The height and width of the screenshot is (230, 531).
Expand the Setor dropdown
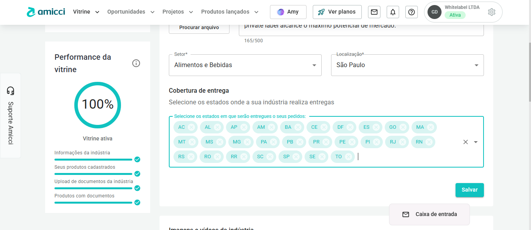click(314, 65)
